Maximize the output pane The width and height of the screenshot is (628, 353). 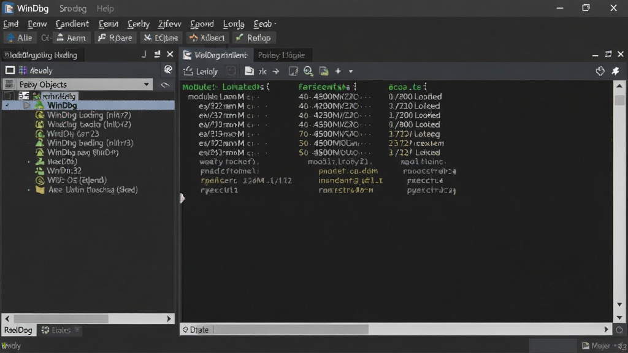click(x=608, y=54)
